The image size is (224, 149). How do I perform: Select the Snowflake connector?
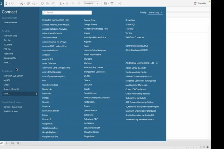click(x=130, y=20)
